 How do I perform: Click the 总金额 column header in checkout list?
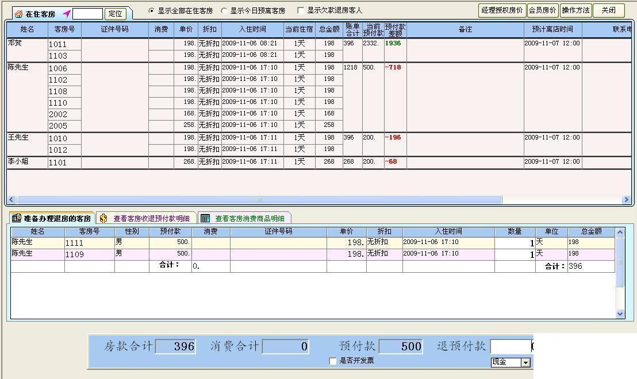591,231
